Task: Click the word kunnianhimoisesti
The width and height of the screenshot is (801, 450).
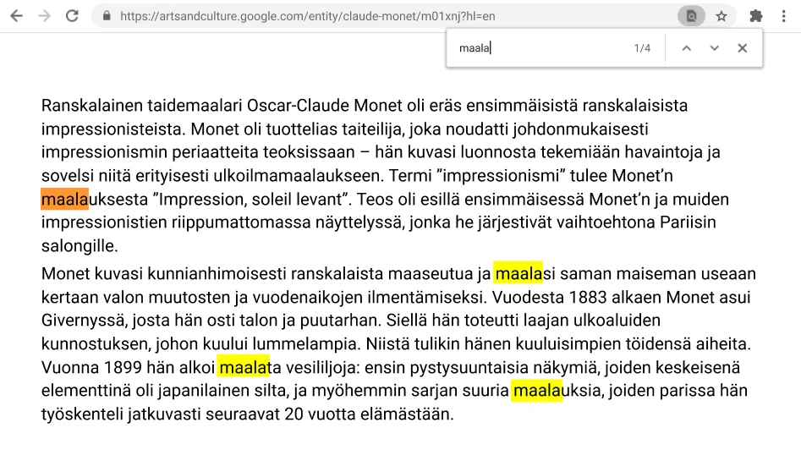Action: [217, 274]
